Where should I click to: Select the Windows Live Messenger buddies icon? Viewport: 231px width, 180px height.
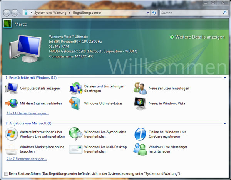[140, 149]
